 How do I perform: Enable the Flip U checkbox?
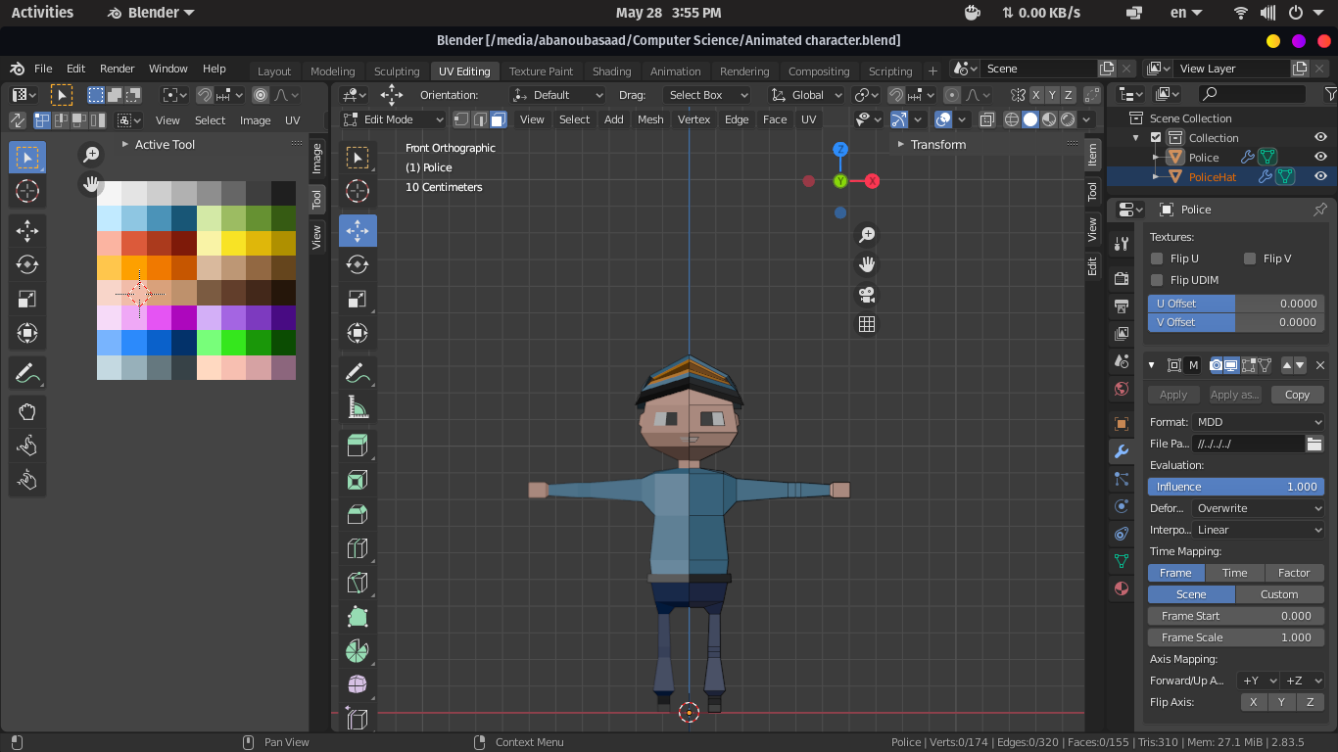click(1157, 258)
